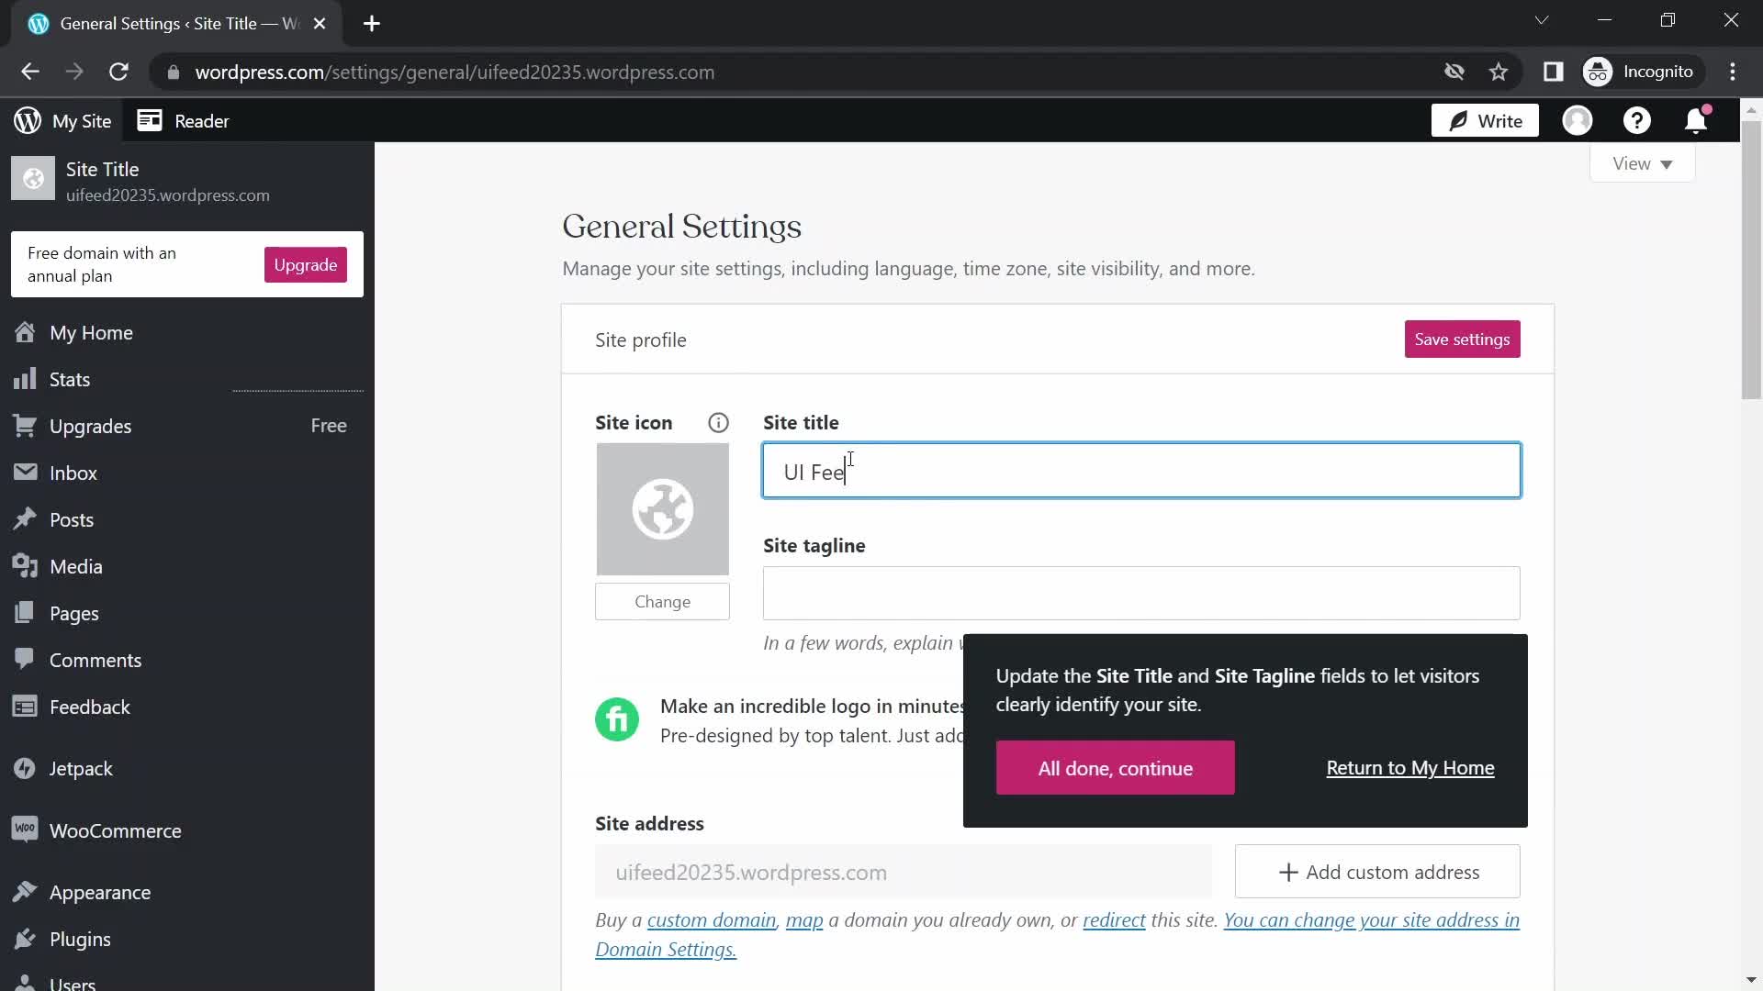Click Return to My Home link
Viewport: 1763px width, 991px height.
coord(1410,767)
